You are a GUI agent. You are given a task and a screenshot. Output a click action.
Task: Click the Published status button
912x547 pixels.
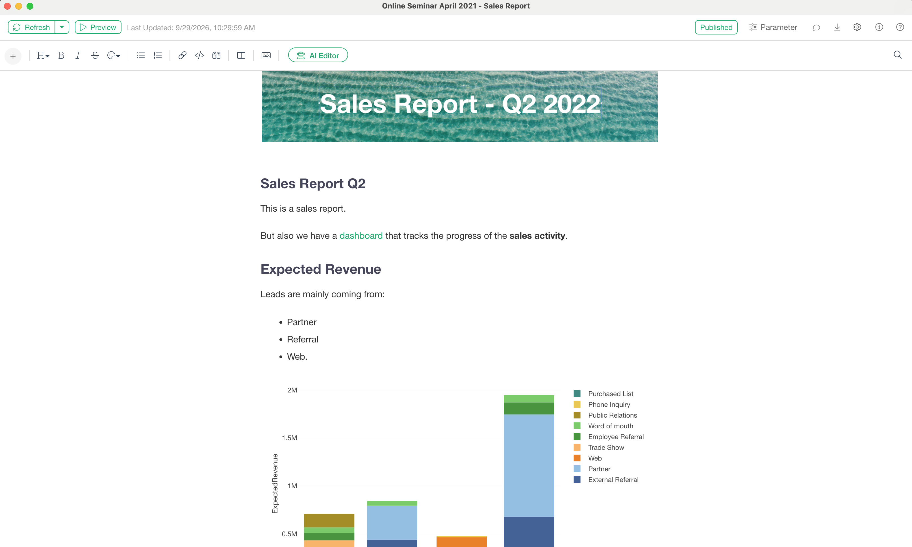716,27
